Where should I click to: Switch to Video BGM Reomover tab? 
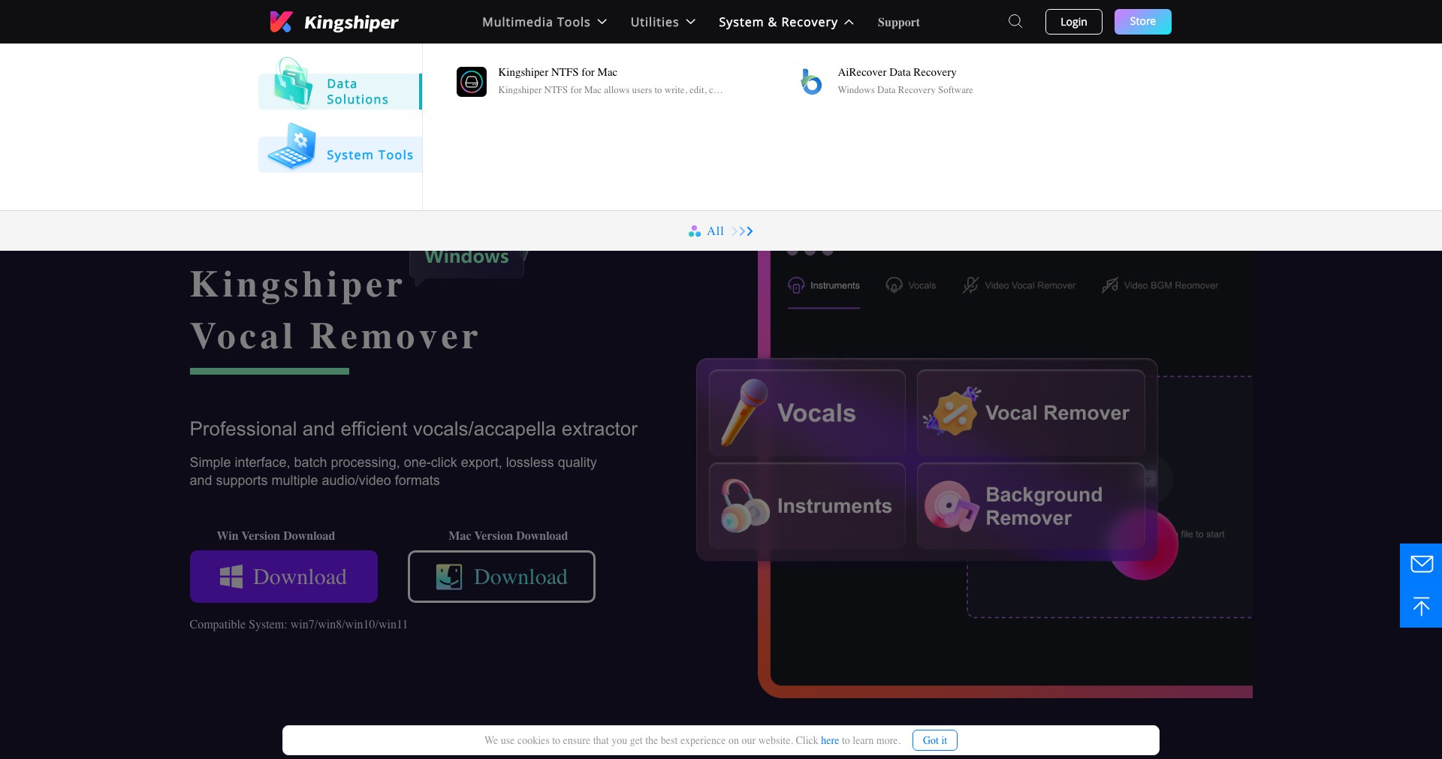tap(1160, 286)
